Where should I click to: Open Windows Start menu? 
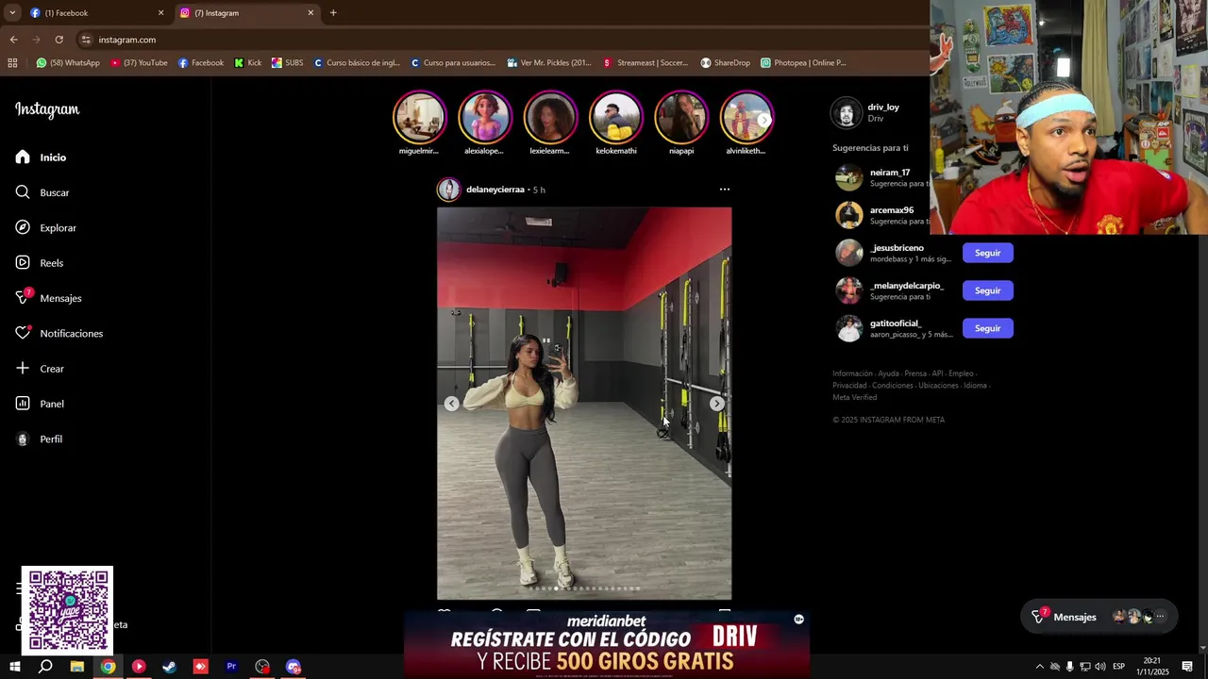click(14, 667)
